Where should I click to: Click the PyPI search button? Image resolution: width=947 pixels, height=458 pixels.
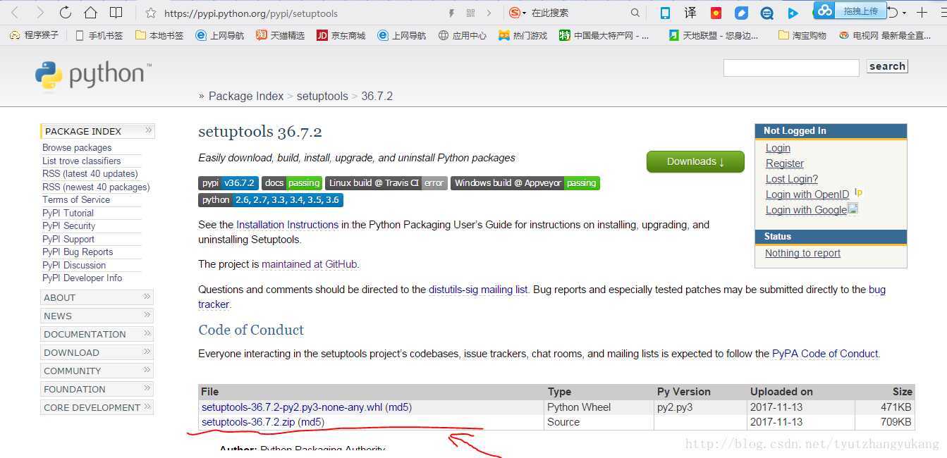(x=887, y=66)
